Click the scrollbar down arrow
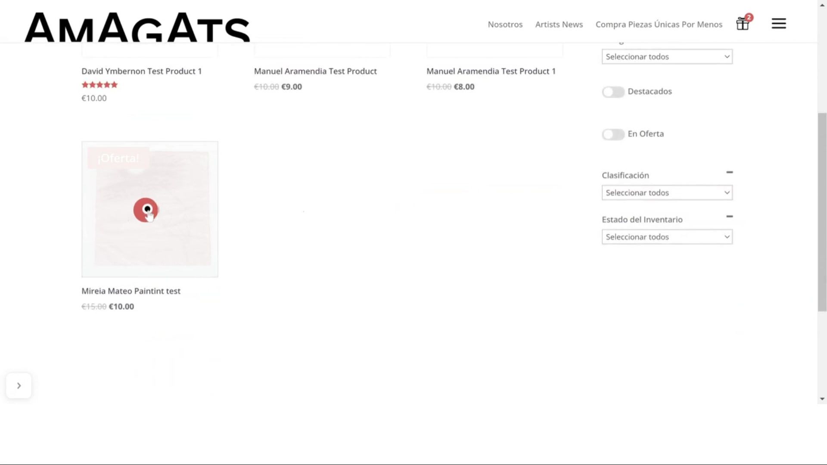827x465 pixels. [x=822, y=399]
